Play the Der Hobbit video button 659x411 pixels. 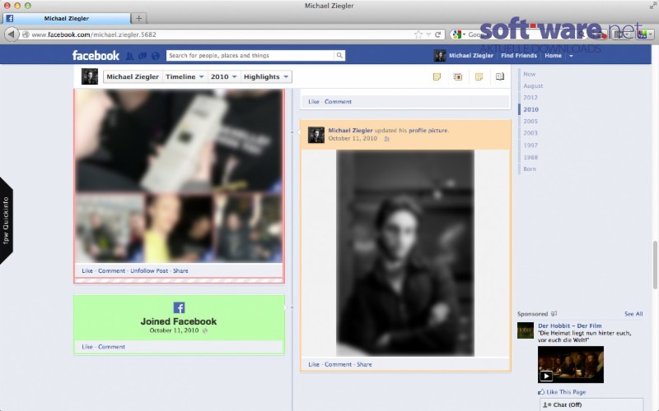click(546, 376)
